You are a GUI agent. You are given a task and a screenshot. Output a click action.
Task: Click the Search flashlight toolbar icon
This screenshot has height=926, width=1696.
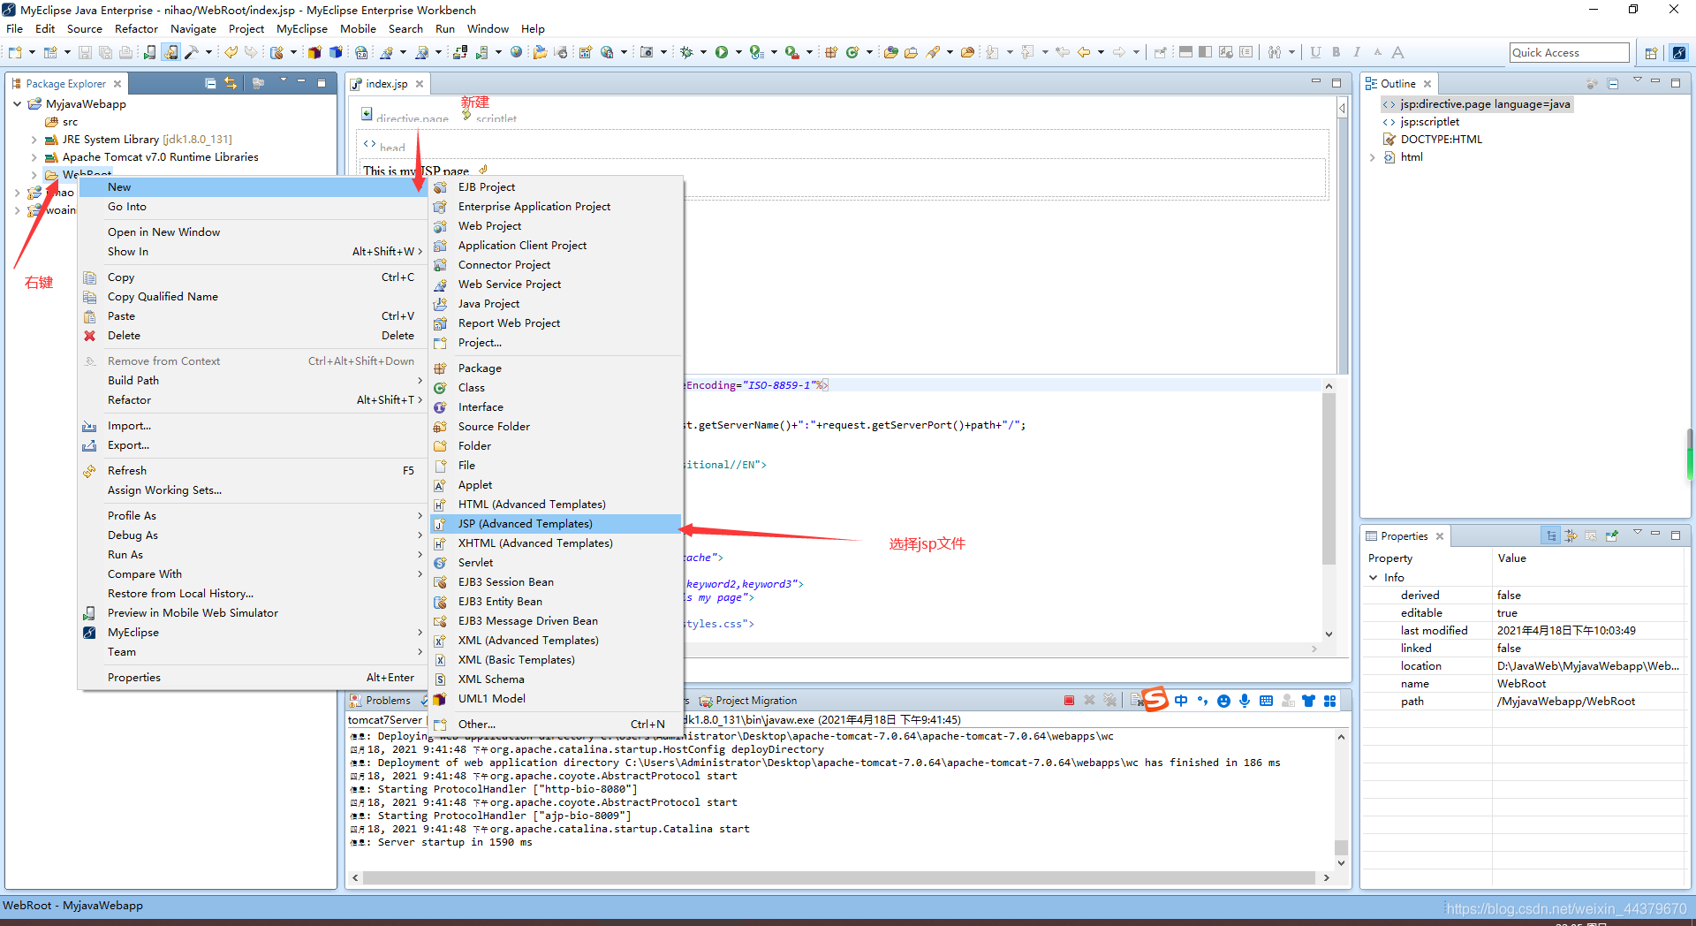click(x=933, y=53)
